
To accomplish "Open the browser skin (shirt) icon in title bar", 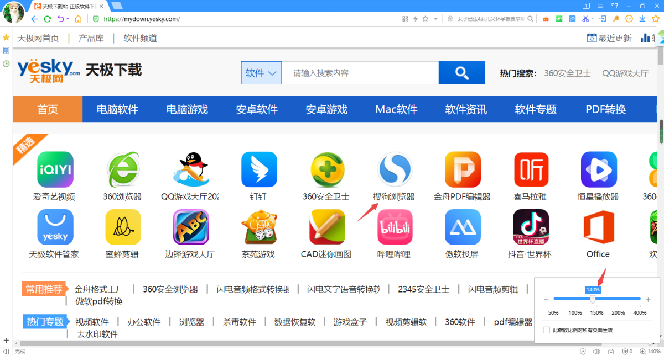I will (x=614, y=6).
